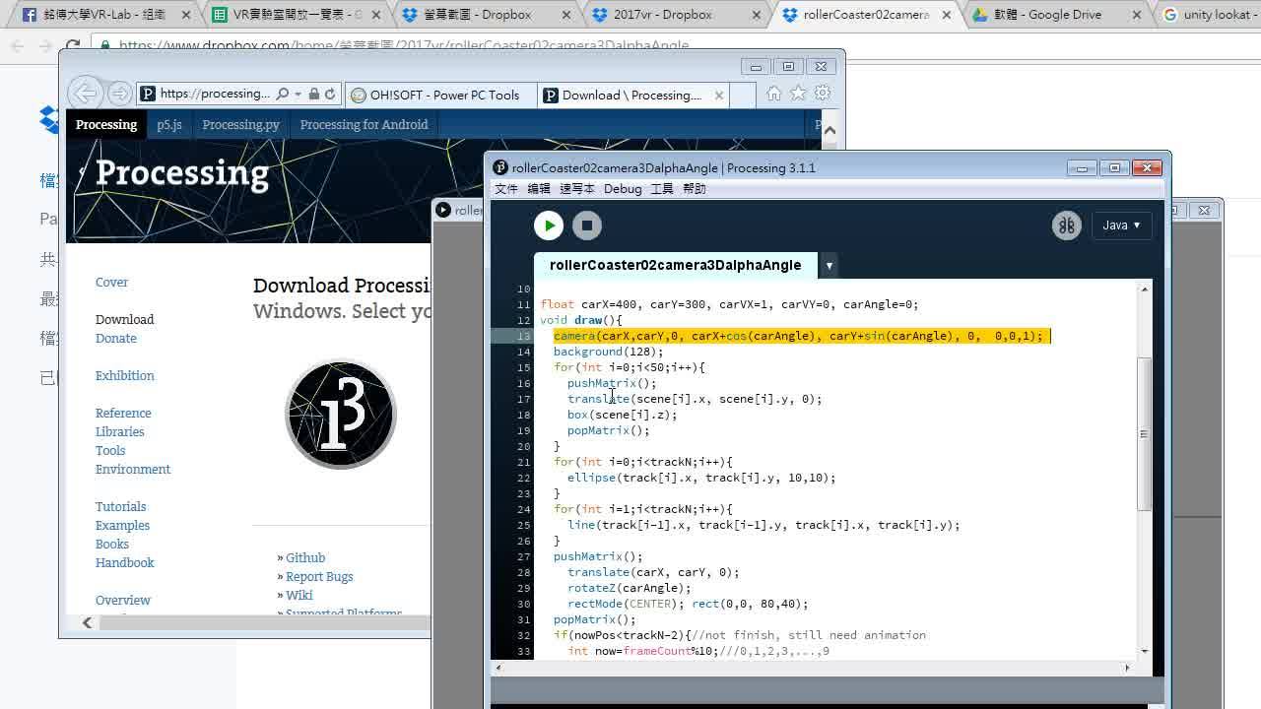The height and width of the screenshot is (709, 1261).
Task: Open the 工具 menu in Processing
Action: [662, 189]
